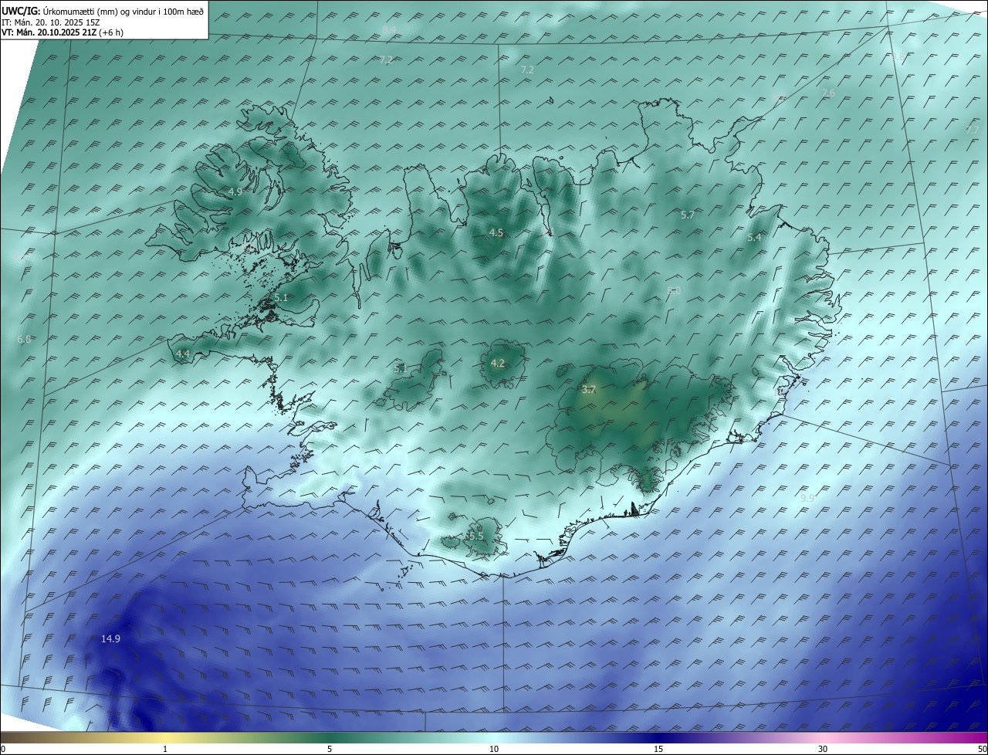The image size is (988, 755).
Task: Click the legend tick label 15
Action: click(658, 749)
